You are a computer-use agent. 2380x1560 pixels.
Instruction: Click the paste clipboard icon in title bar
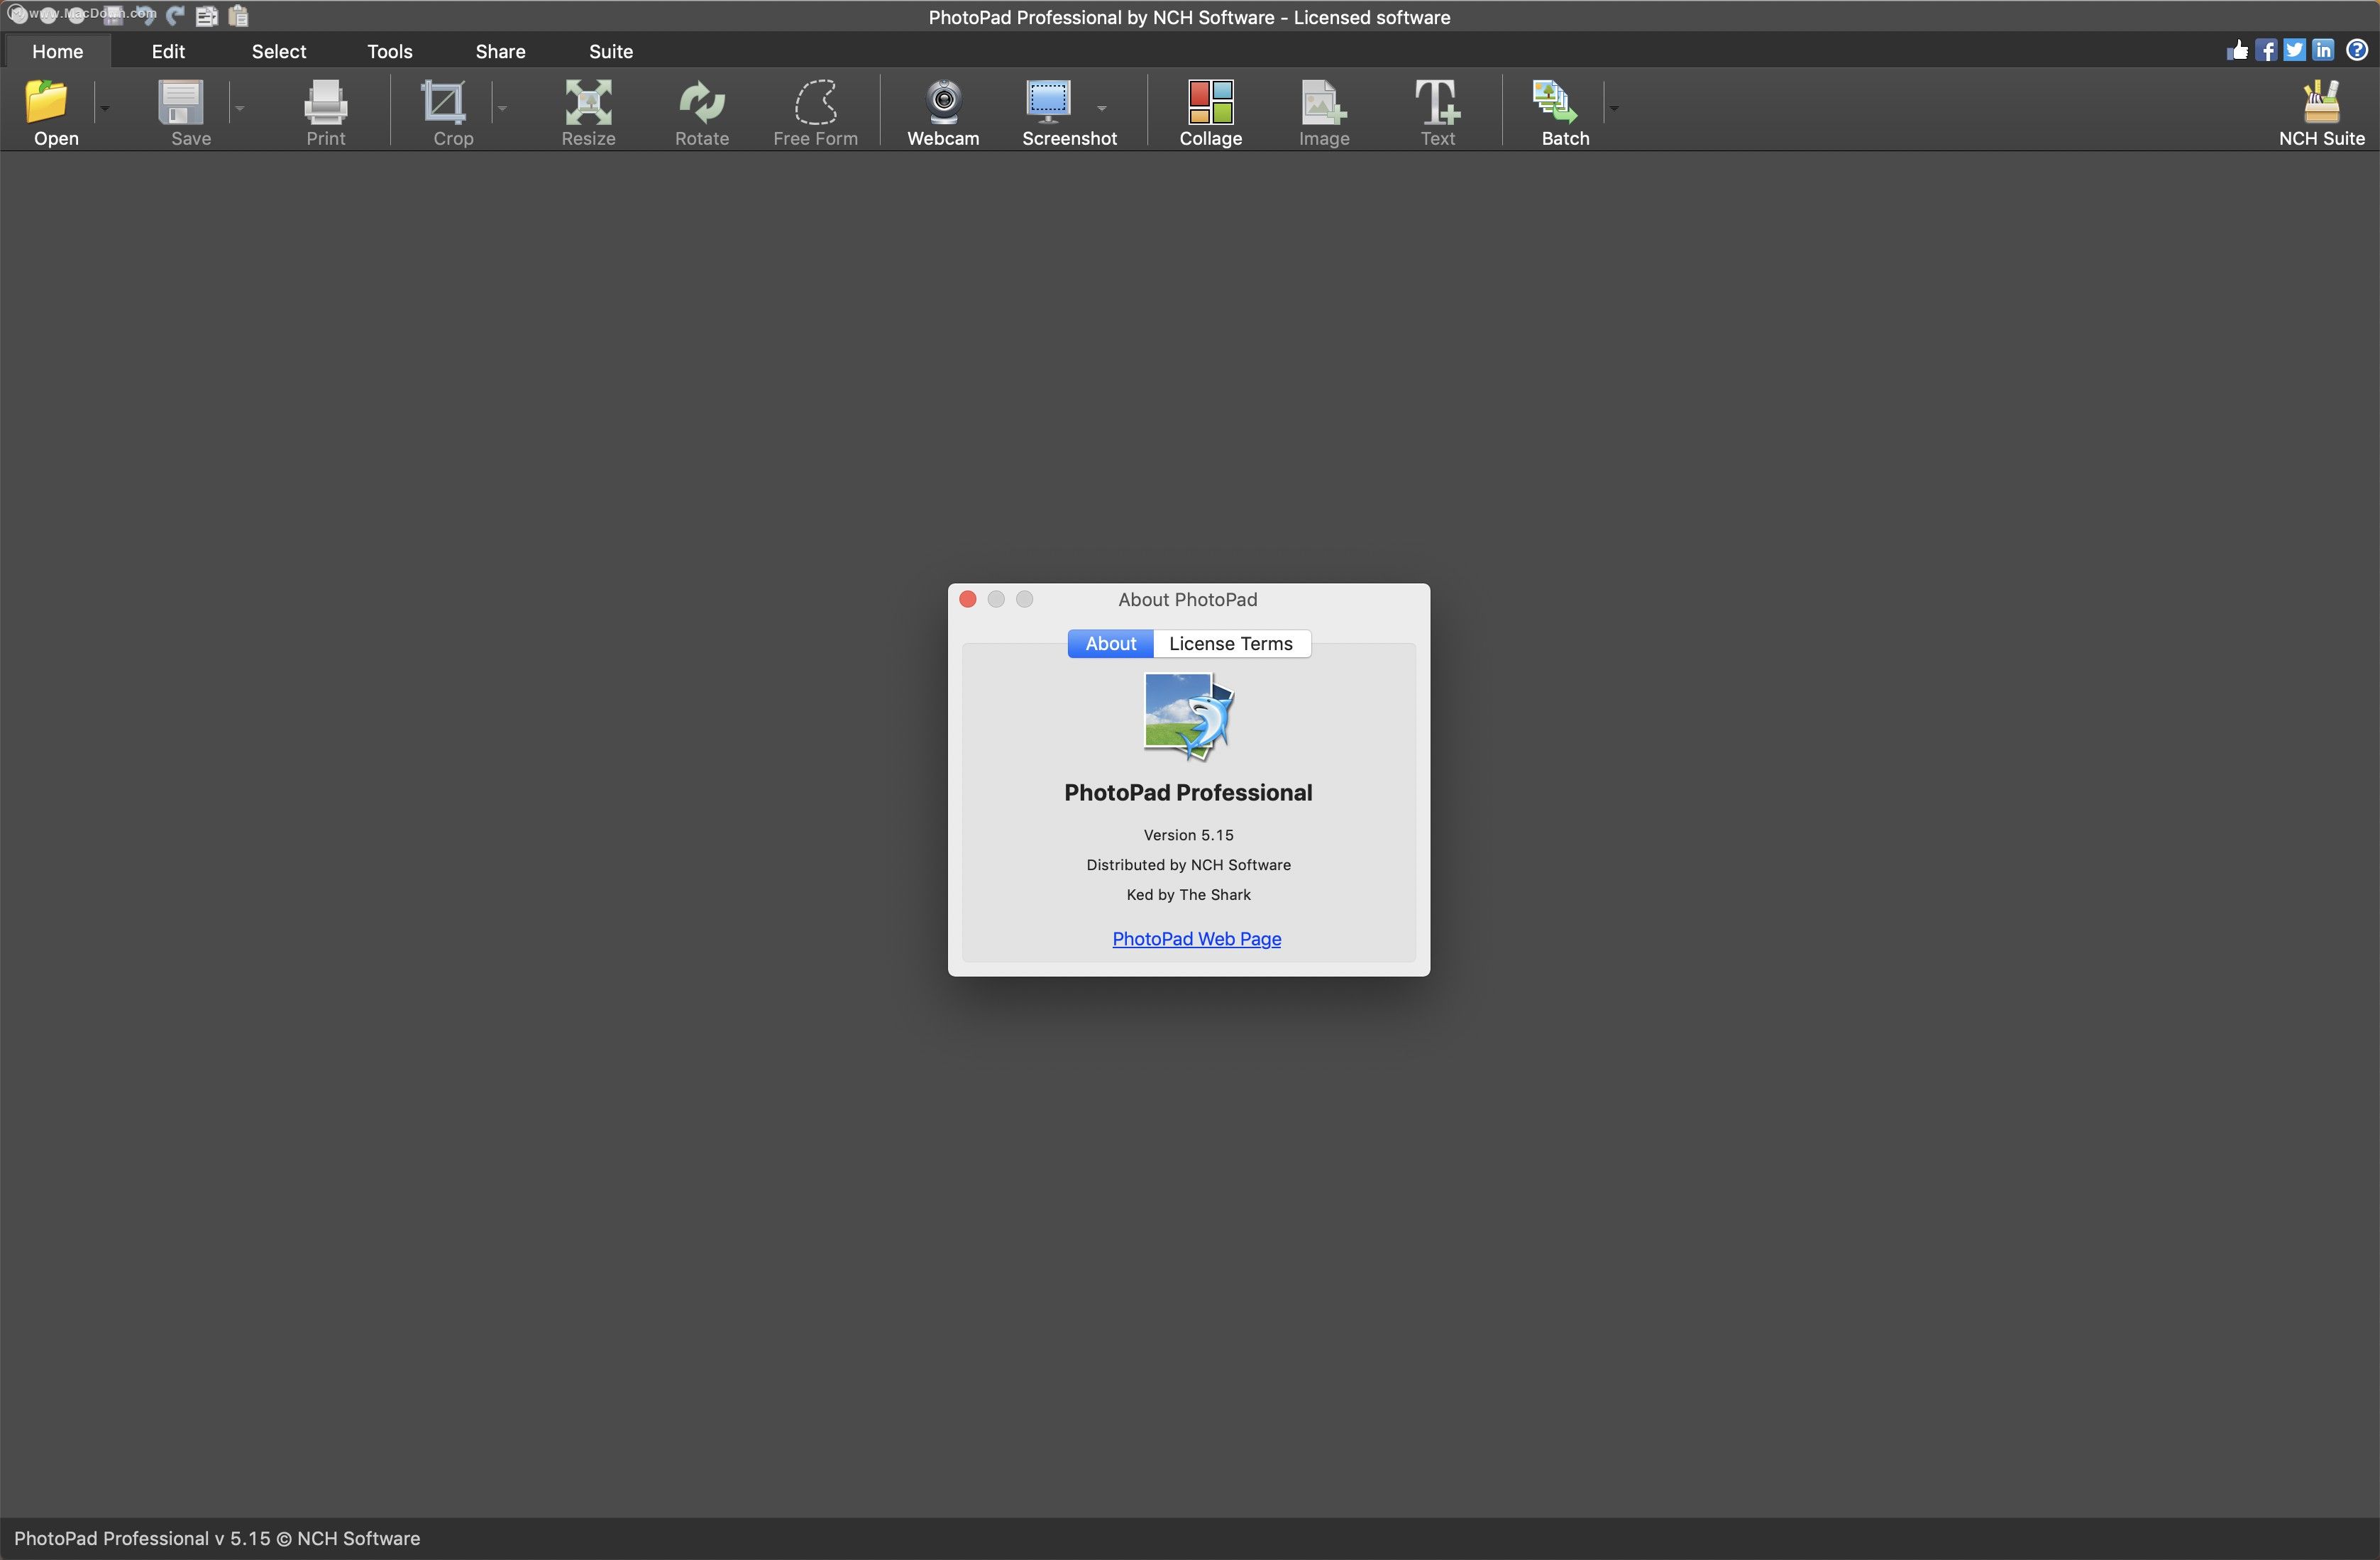tap(238, 15)
